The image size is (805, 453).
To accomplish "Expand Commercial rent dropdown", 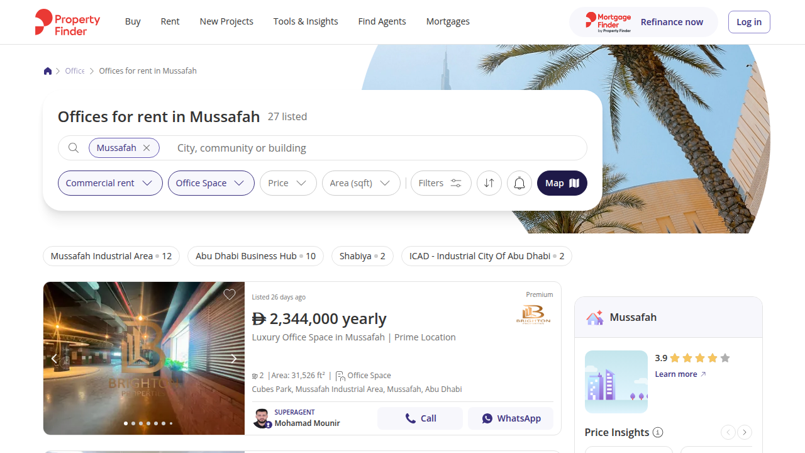I will pyautogui.click(x=110, y=183).
